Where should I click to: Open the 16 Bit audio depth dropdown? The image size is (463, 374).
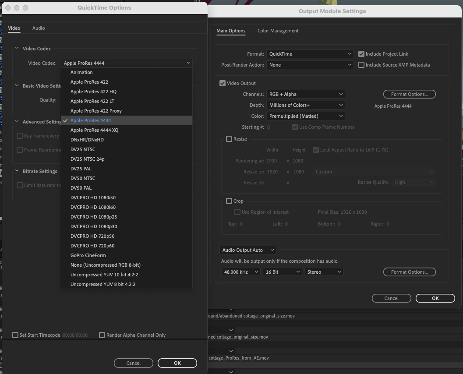click(282, 272)
